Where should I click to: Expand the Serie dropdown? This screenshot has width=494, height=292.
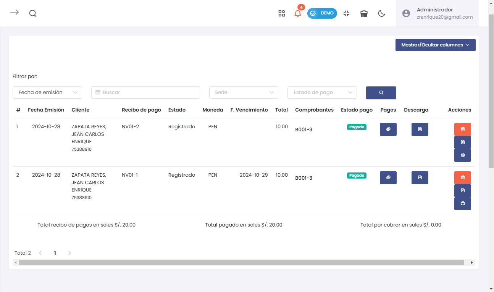pos(244,93)
